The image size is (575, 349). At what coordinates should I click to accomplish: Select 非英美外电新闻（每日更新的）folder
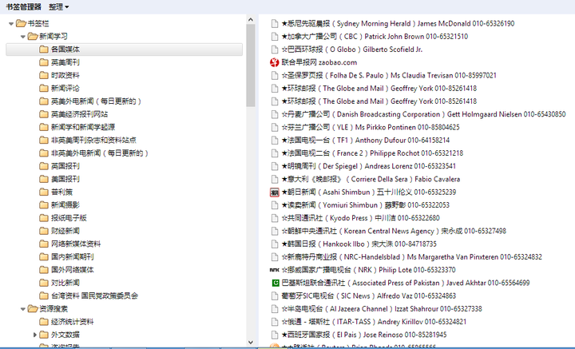click(x=99, y=153)
